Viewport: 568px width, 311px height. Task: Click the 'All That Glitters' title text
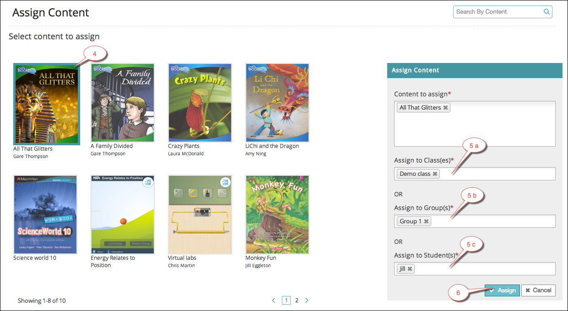coord(33,149)
